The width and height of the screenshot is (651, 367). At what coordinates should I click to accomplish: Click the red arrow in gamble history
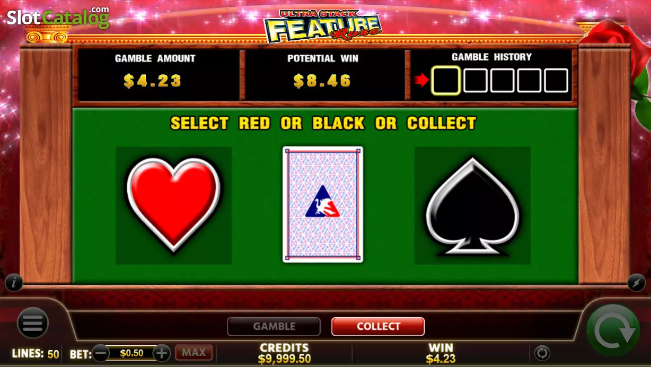coord(422,81)
